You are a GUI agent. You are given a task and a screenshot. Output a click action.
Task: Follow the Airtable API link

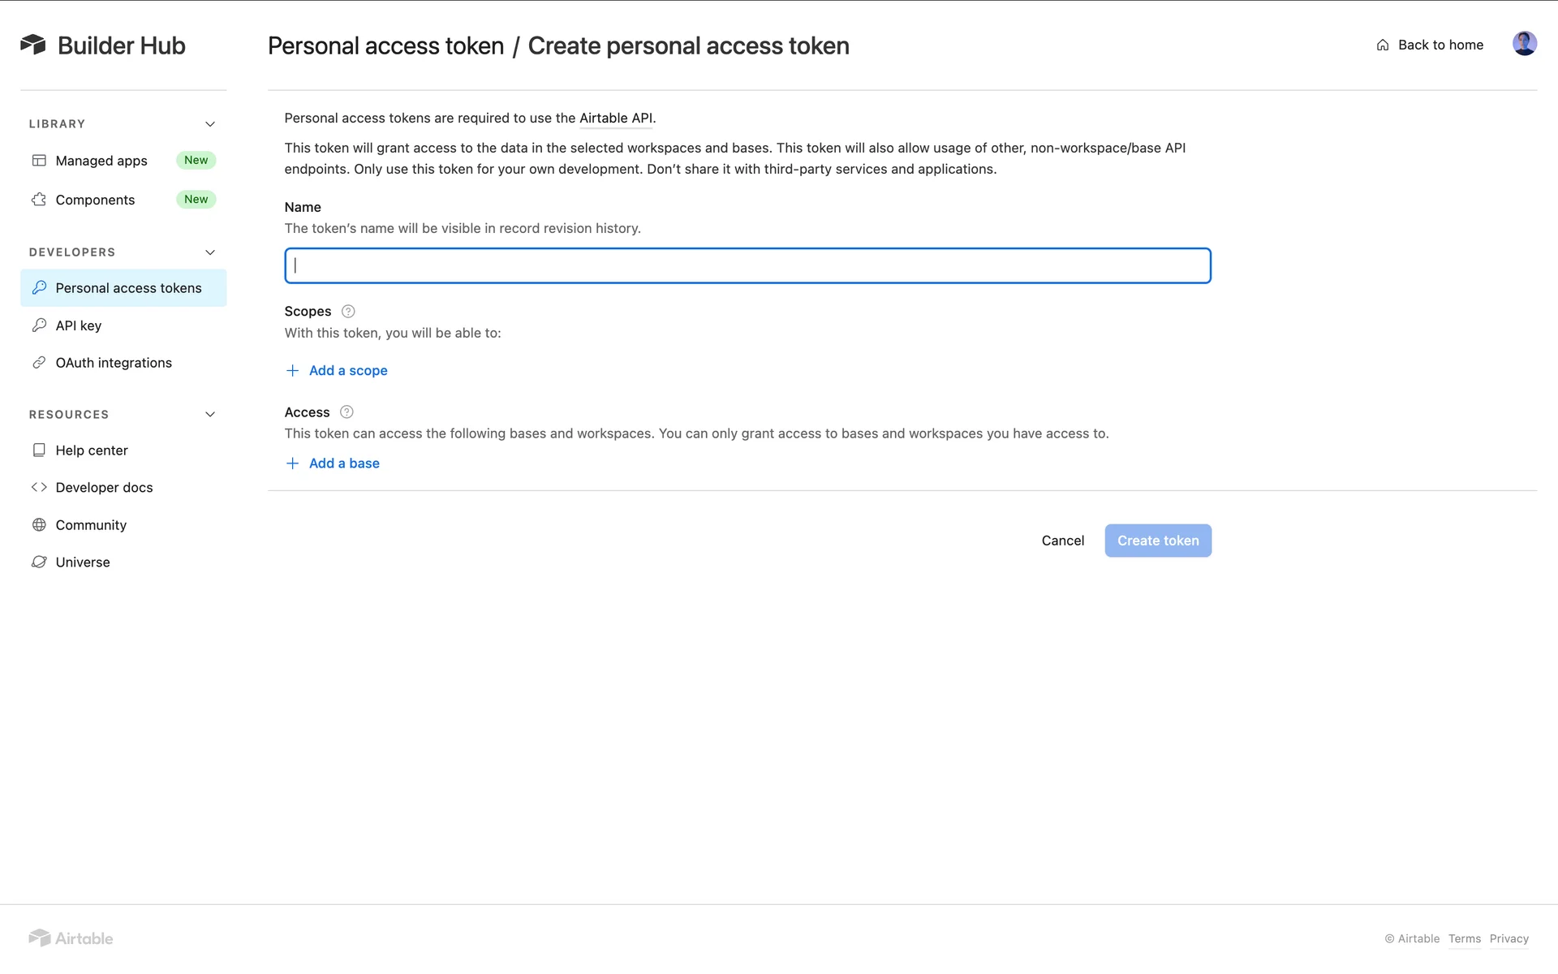(x=616, y=119)
